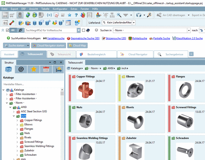Image resolution: width=205 pixels, height=160 pixels.
Task: Open the Lieferland filter dropdown
Action: pos(134,23)
